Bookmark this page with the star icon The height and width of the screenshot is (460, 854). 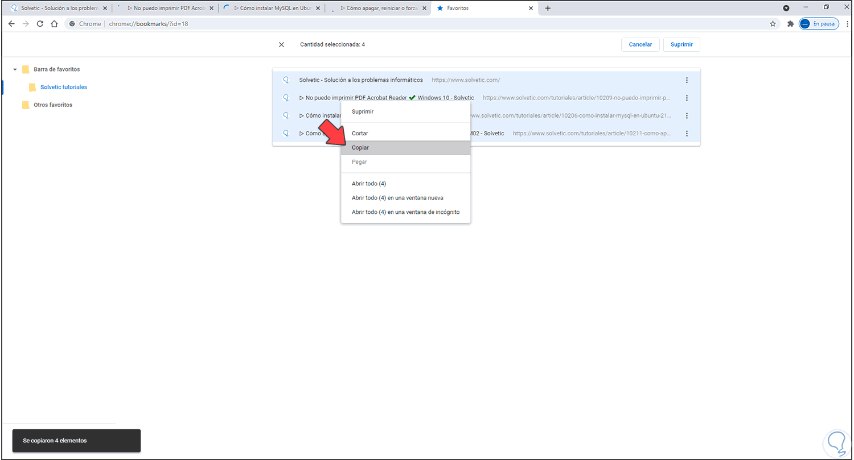tap(773, 24)
